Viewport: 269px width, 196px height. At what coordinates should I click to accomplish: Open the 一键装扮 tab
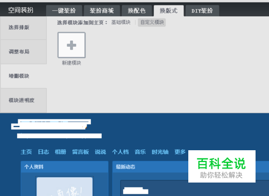(x=64, y=11)
